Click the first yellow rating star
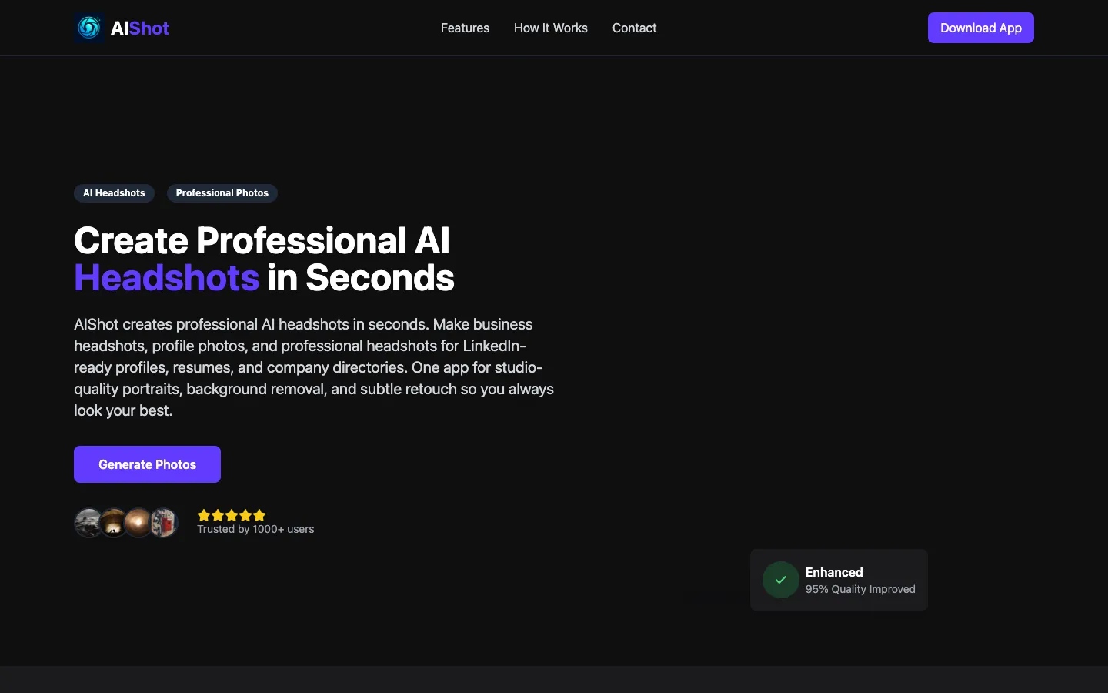The height and width of the screenshot is (693, 1108). click(x=204, y=515)
